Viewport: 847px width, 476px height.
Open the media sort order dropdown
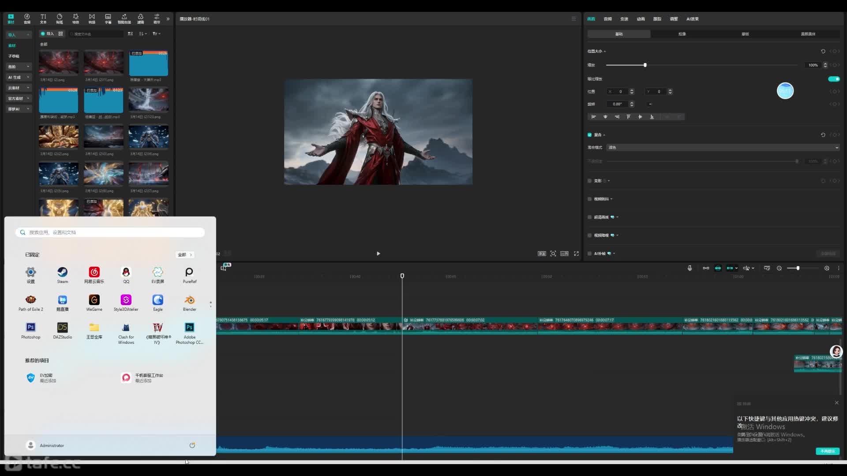click(142, 33)
